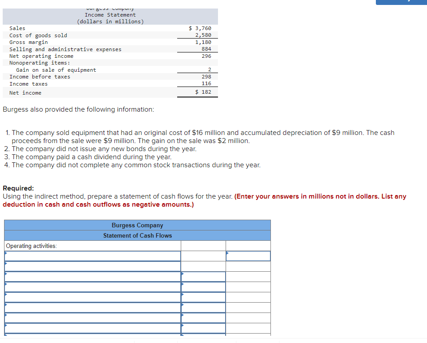This screenshot has height=343, width=427.
Task: Select the 'Income taxes' label
Action: coord(29,84)
